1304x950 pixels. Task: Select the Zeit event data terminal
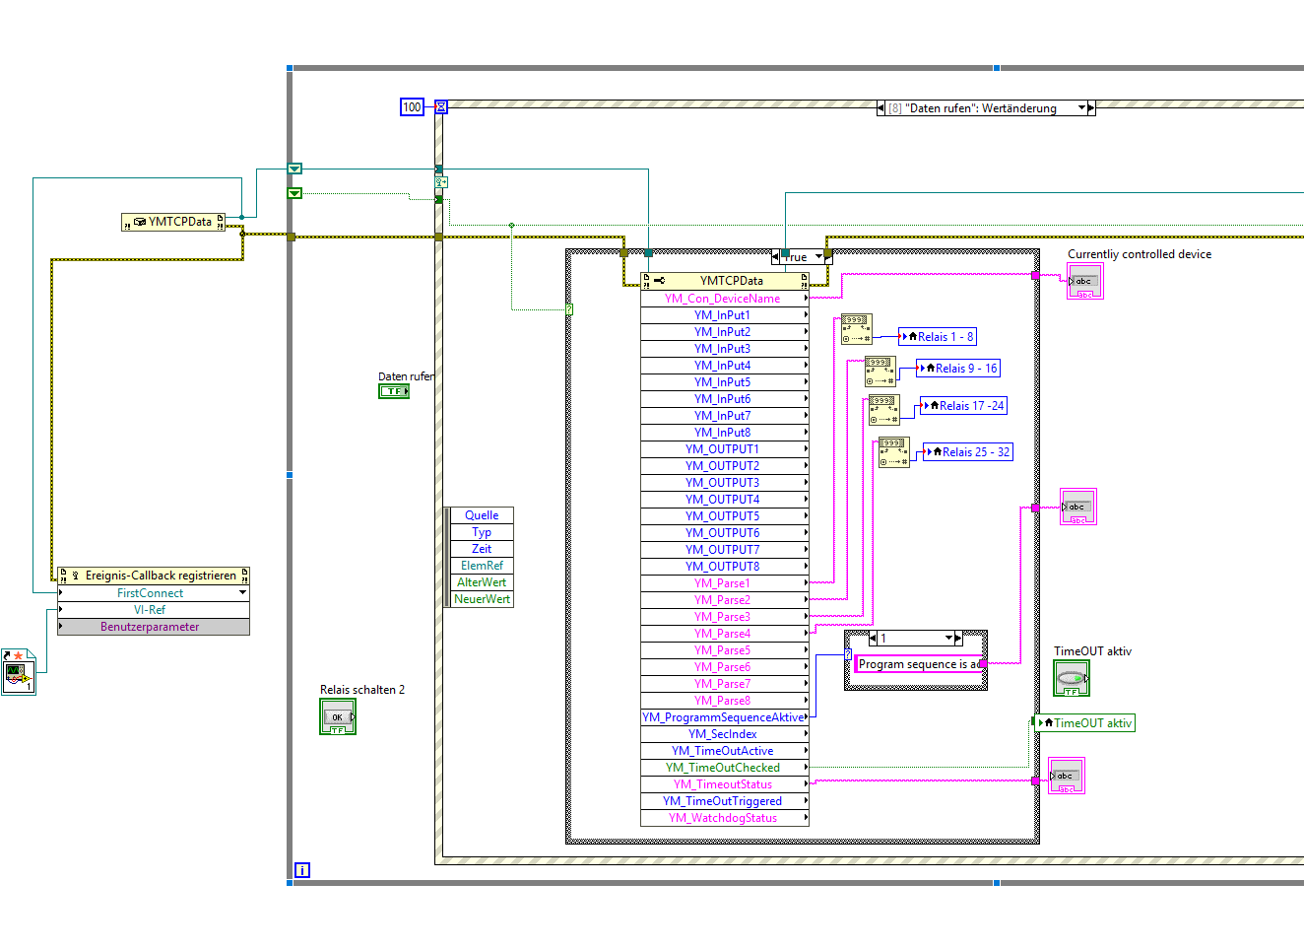(482, 549)
